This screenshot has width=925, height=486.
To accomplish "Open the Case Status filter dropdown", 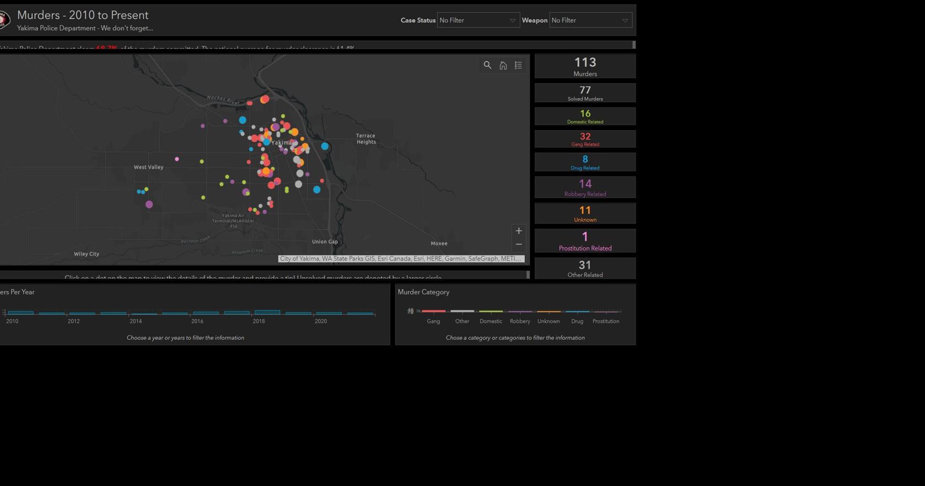I will pyautogui.click(x=478, y=20).
